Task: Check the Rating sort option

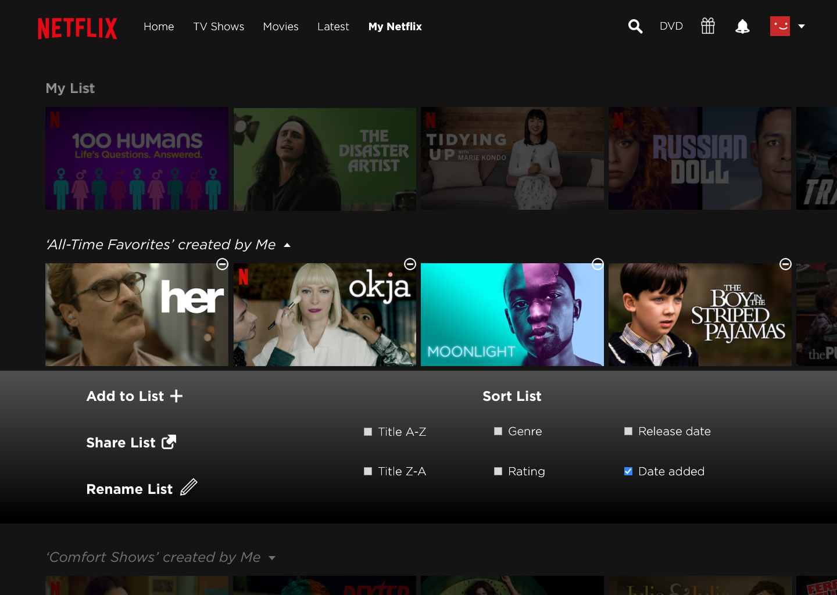Action: 498,471
